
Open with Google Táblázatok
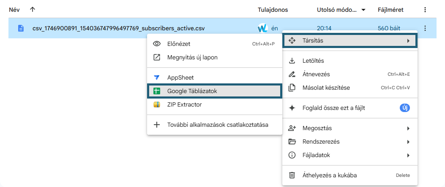coord(214,91)
